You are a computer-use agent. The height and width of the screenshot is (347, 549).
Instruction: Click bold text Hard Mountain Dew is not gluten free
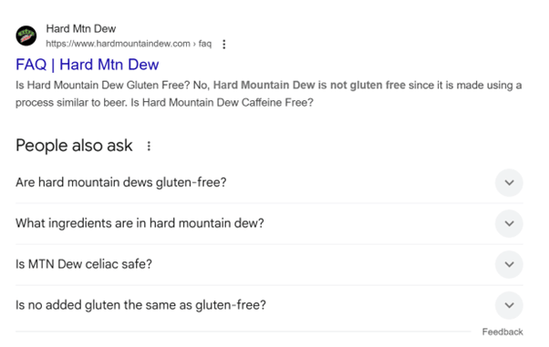coord(309,85)
